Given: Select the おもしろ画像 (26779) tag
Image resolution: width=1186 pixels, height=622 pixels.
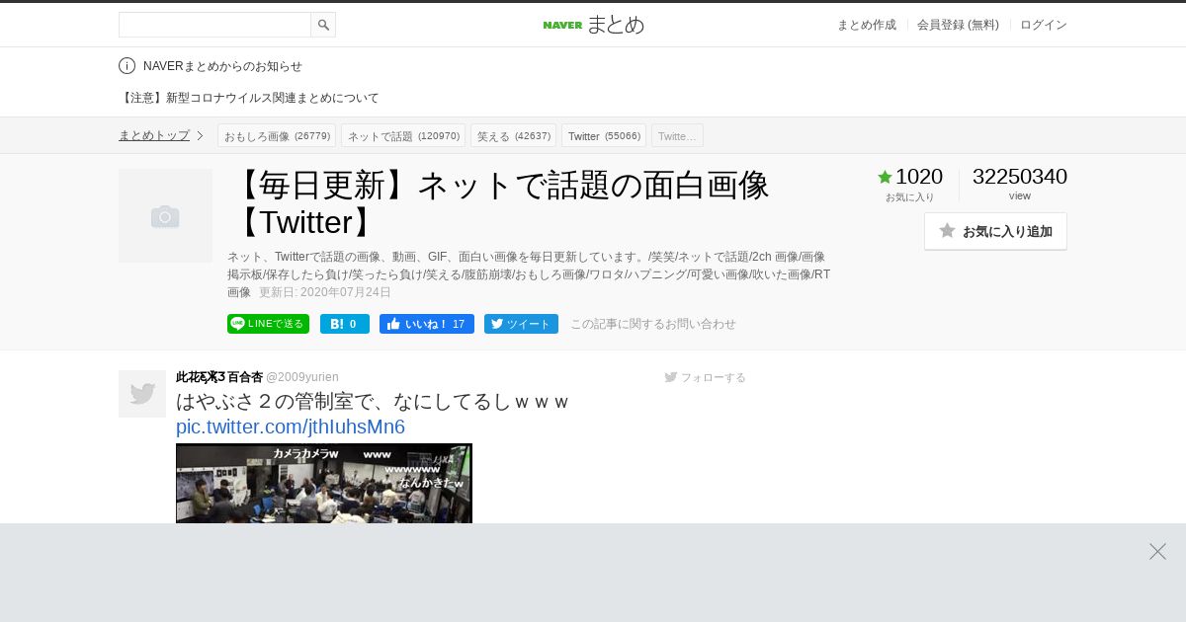Looking at the screenshot, I should pos(277,135).
